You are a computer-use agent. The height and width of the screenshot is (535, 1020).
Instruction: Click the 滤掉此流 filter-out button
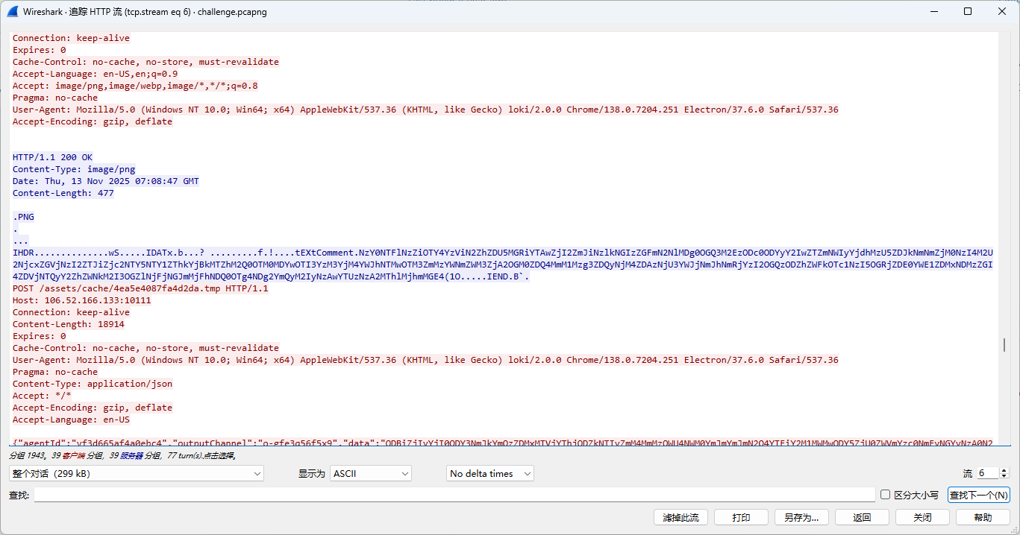(680, 517)
